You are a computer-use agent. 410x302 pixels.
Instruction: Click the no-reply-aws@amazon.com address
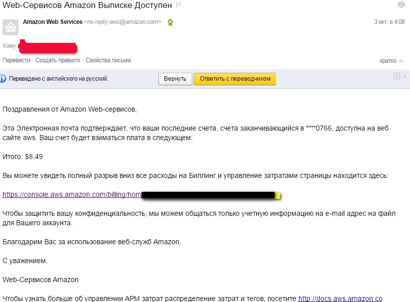(x=123, y=22)
